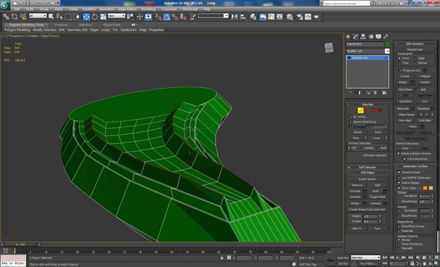Click the Configure Modifier Sets icon
This screenshot has height=267, width=440.
[384, 93]
